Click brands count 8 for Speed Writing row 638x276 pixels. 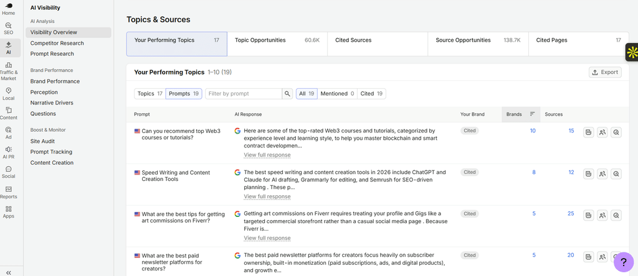tap(534, 172)
